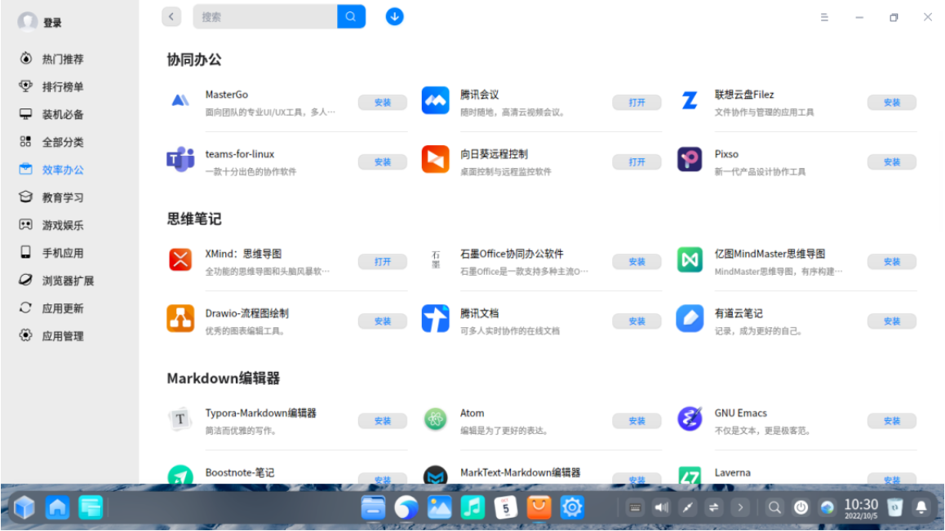Install 有道云笔记 with its 安装 button

click(x=892, y=321)
